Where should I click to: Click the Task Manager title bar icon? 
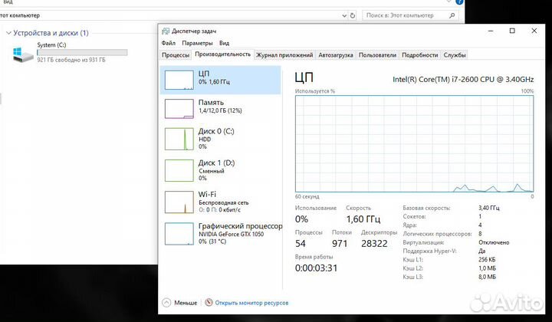[166, 31]
